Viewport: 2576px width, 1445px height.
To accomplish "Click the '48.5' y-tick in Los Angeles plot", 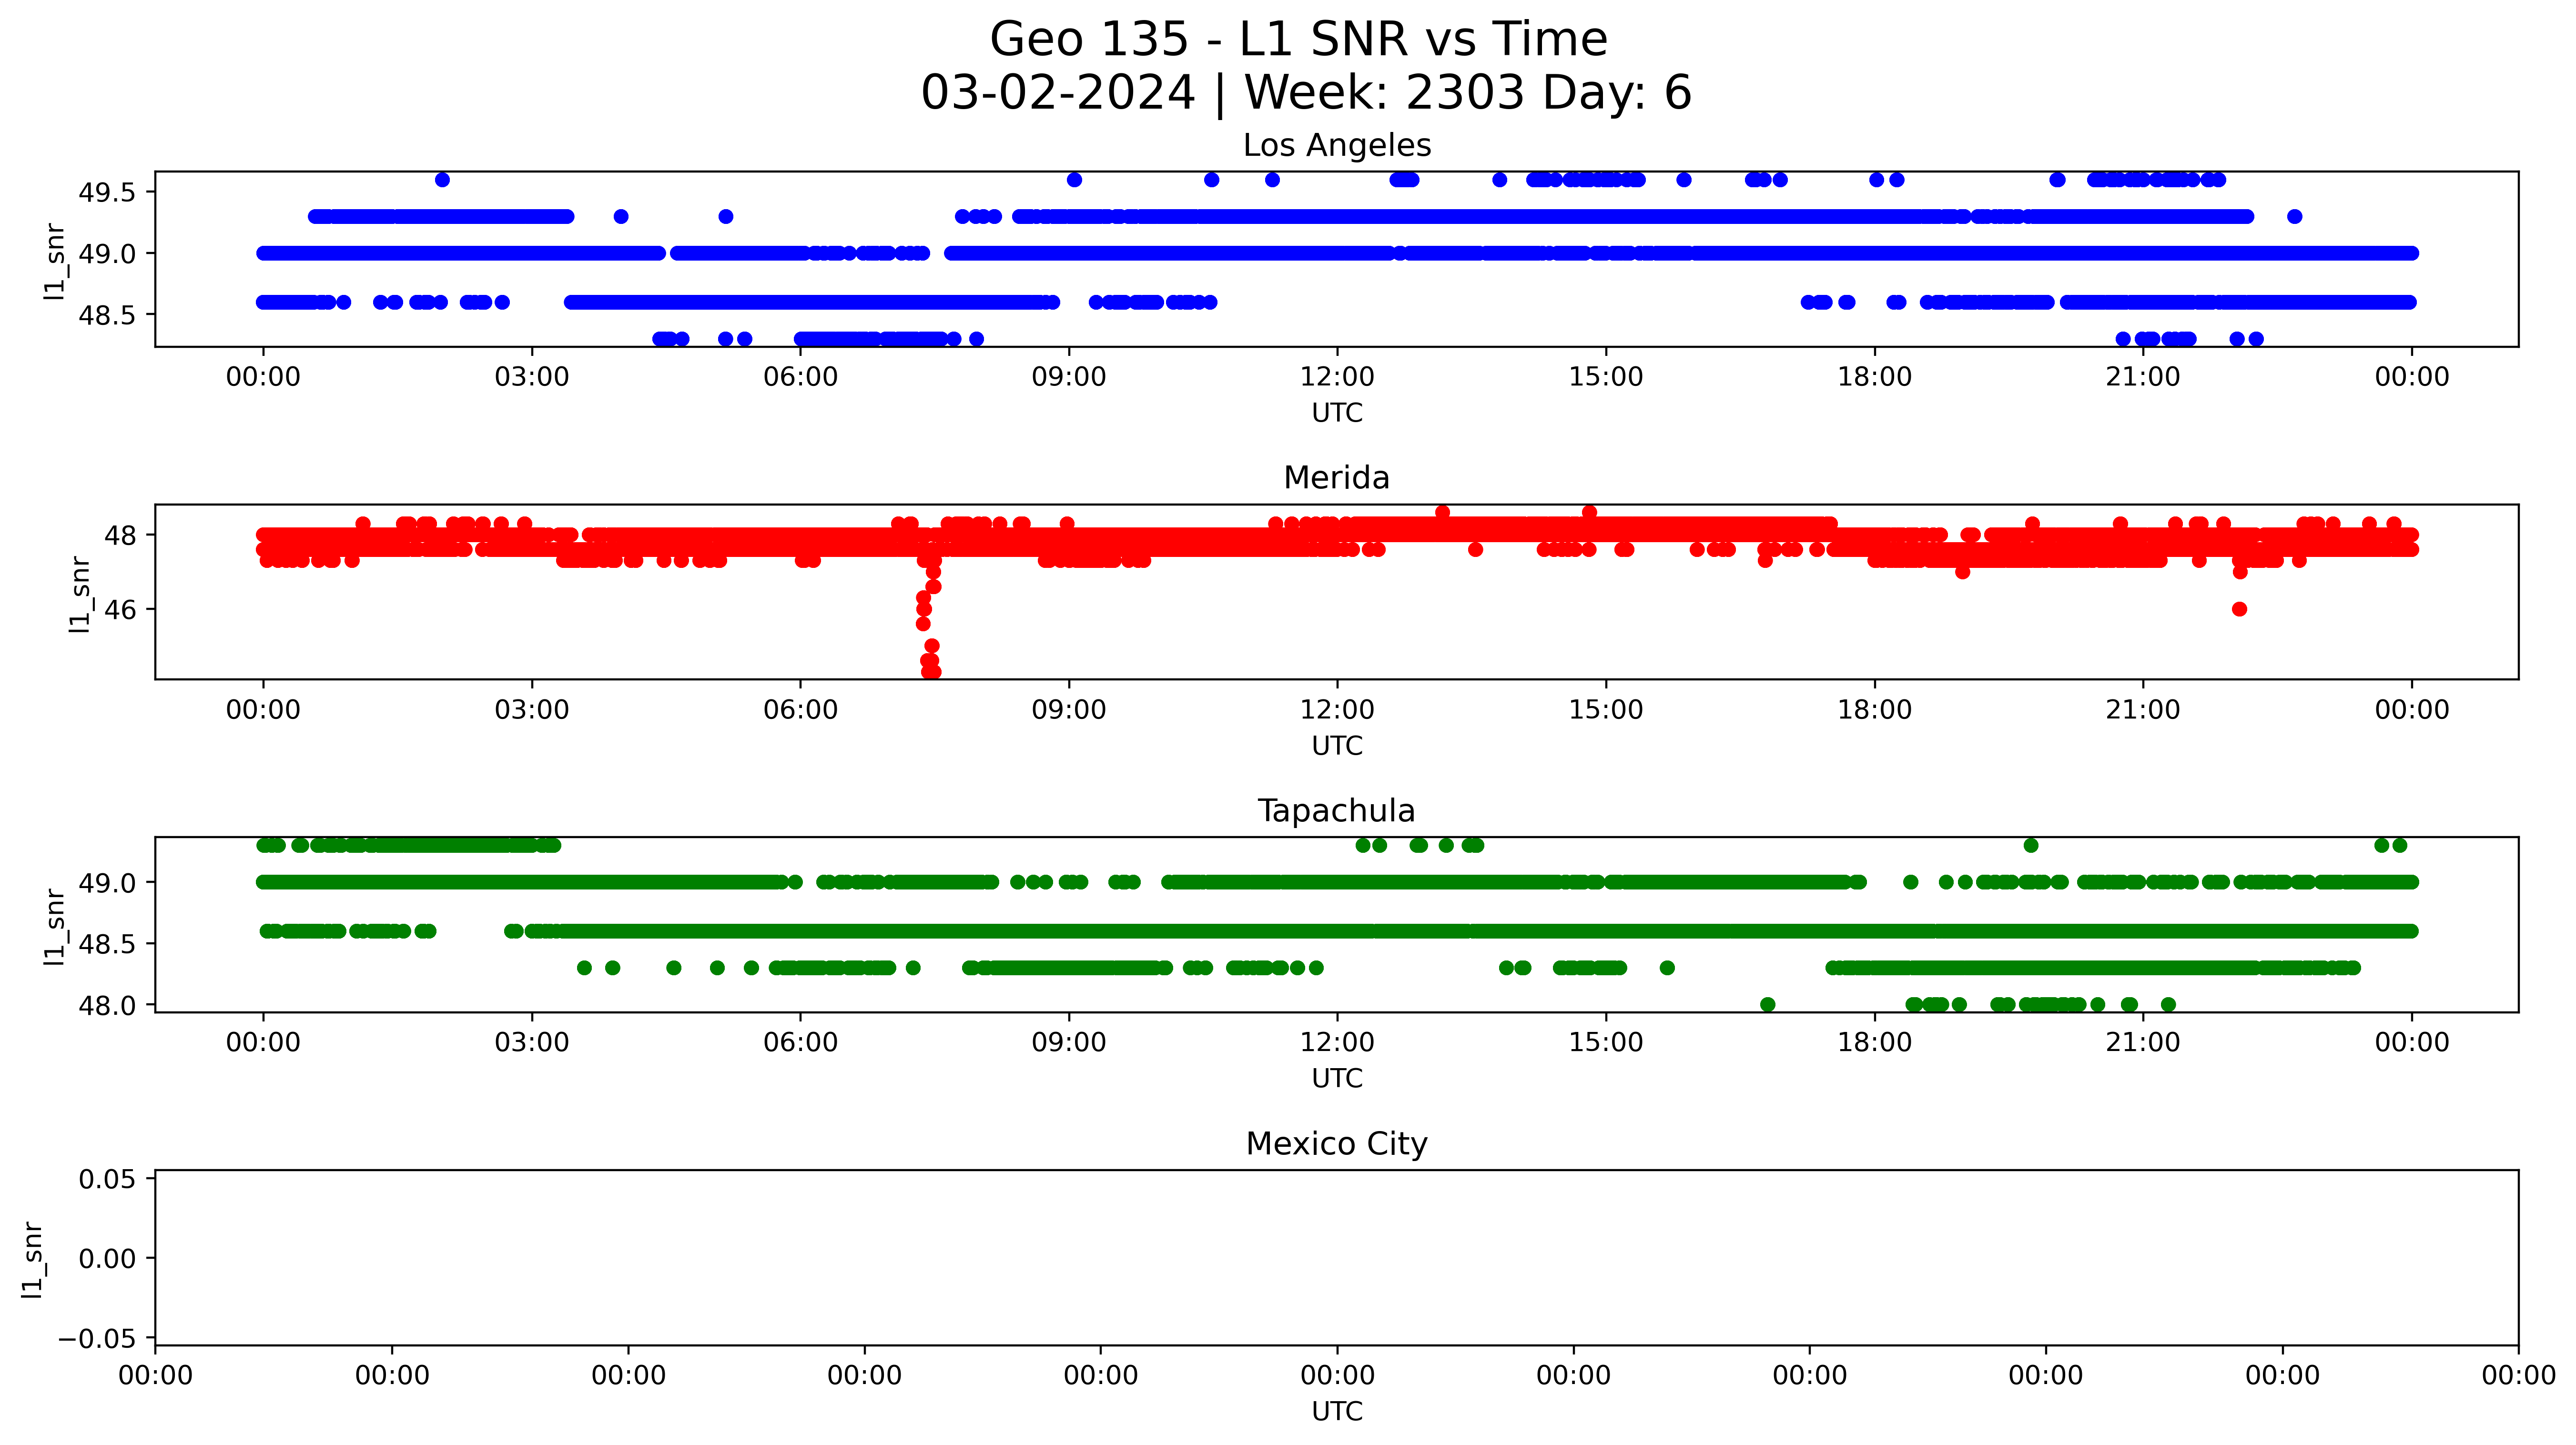I will pyautogui.click(x=107, y=315).
